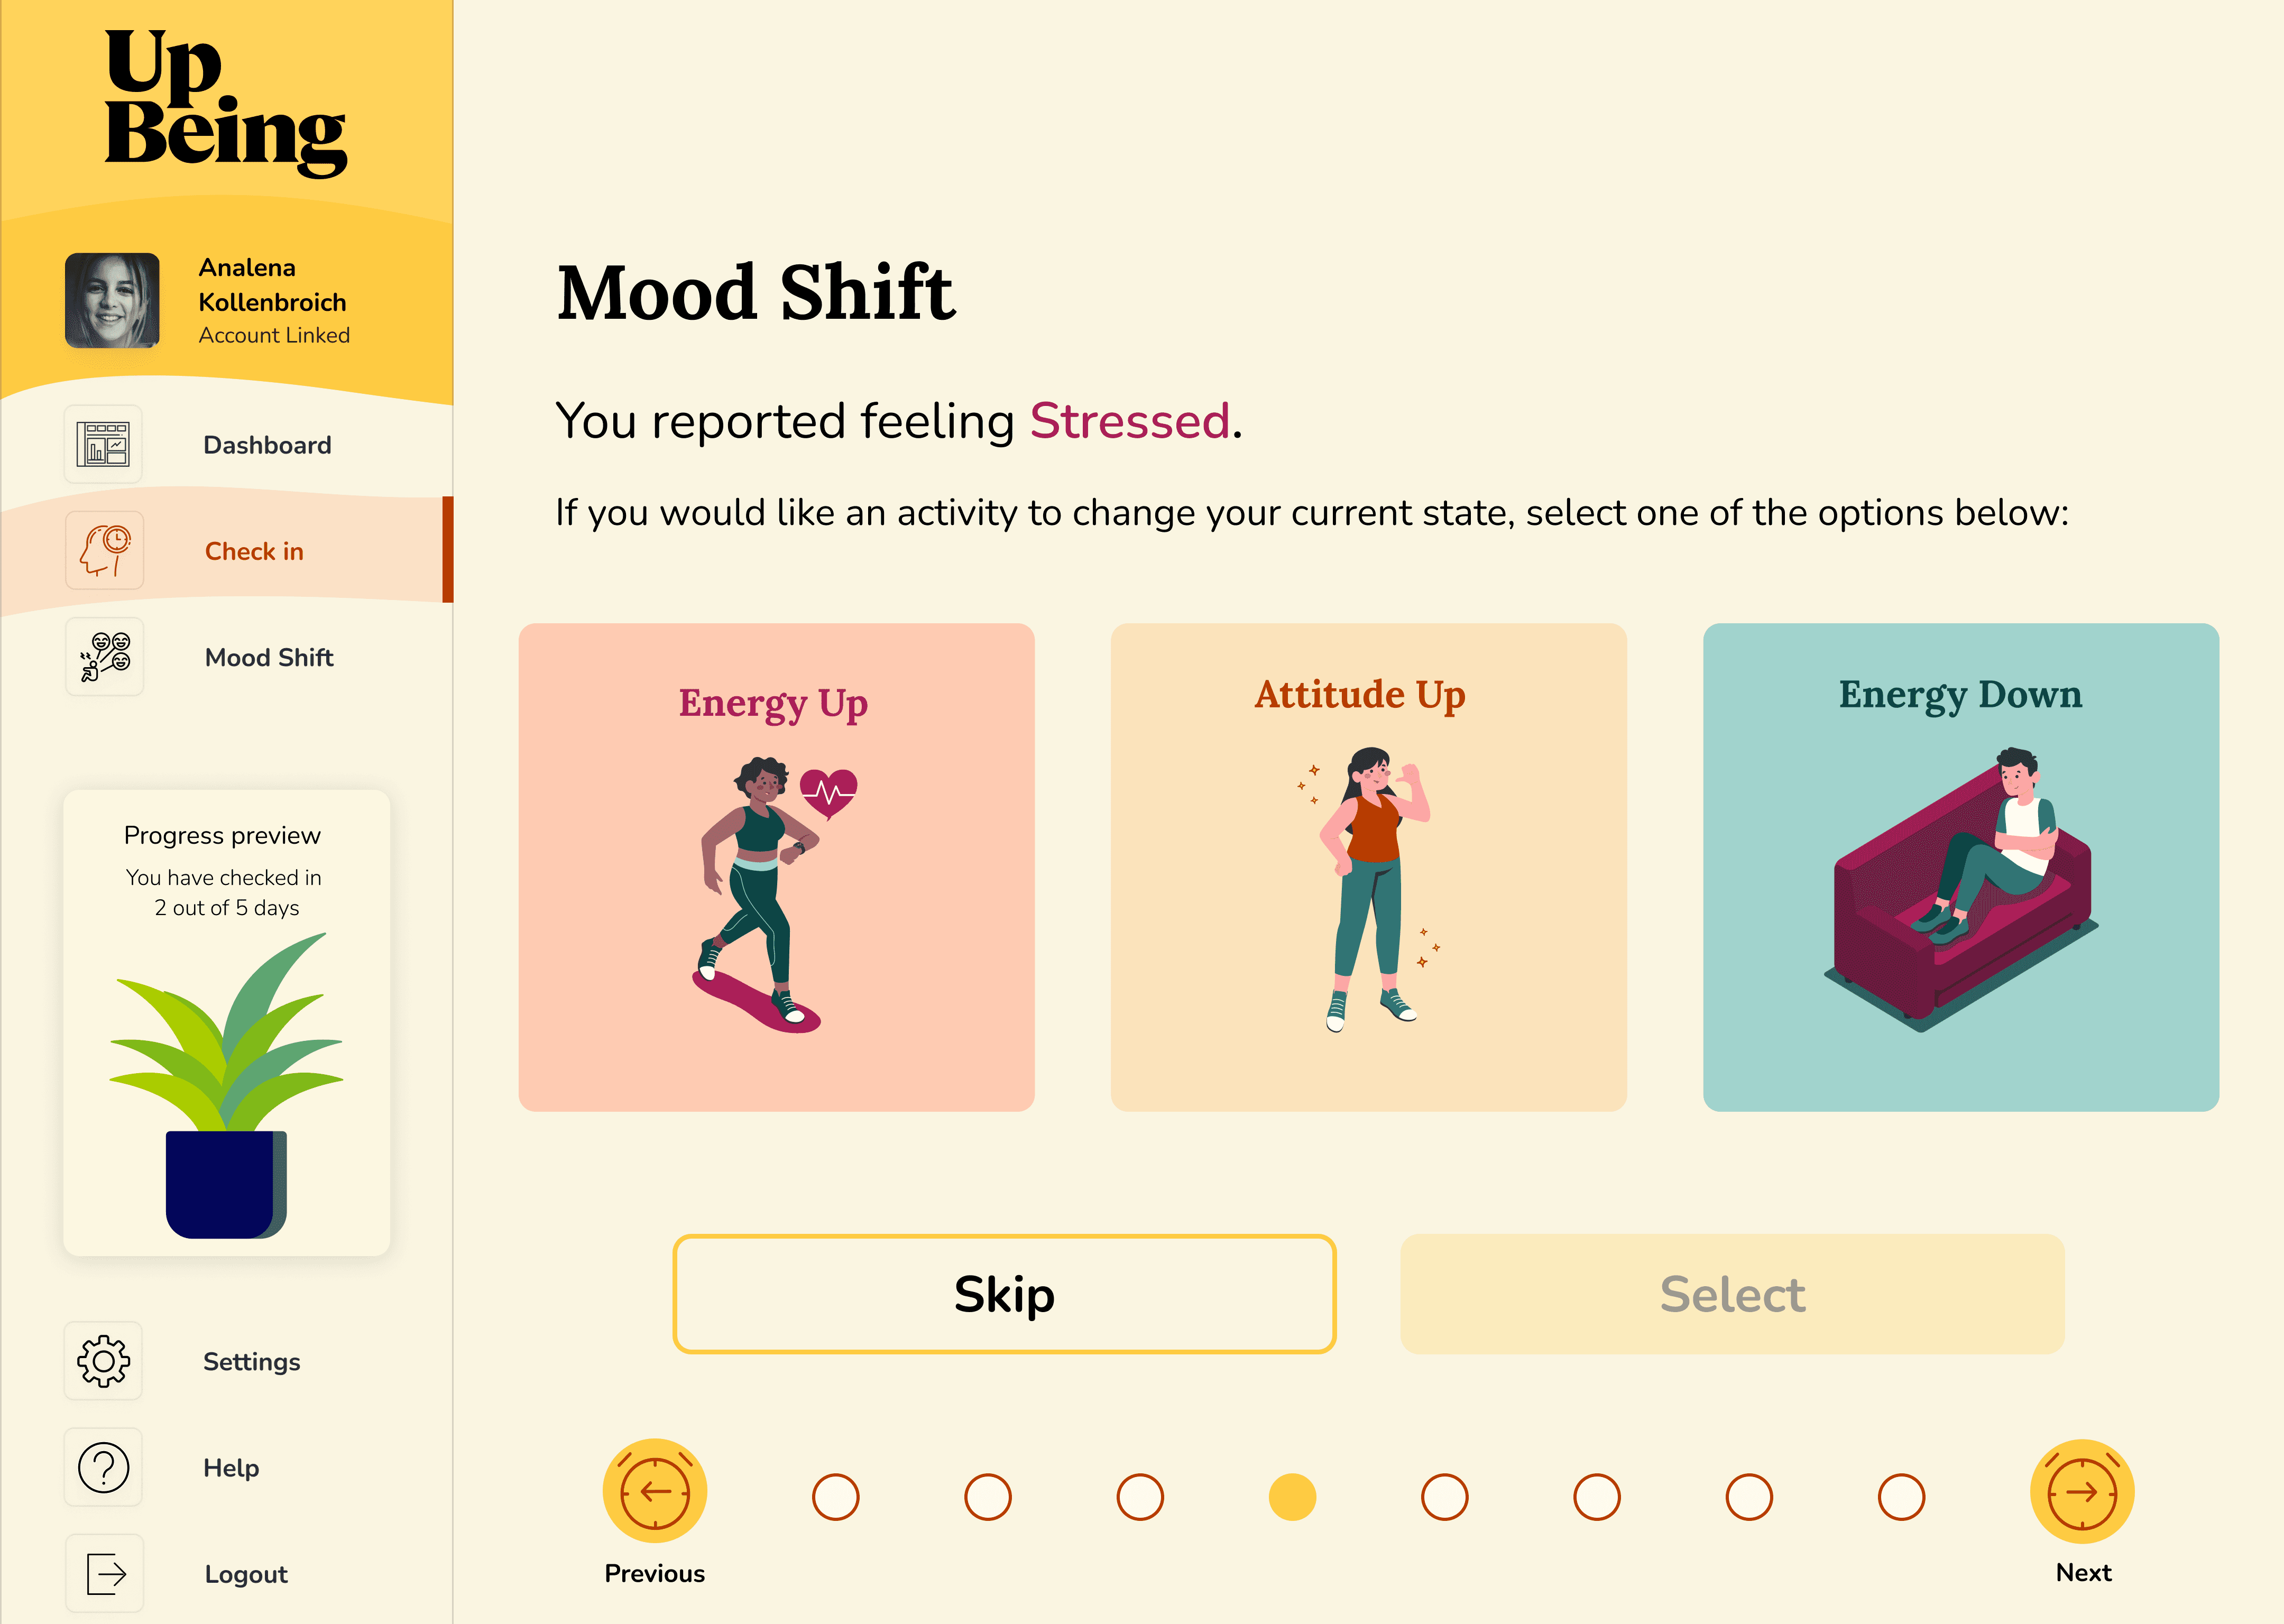The width and height of the screenshot is (2284, 1624).
Task: Click Analena Kollenbroich's profile photo
Action: click(113, 300)
